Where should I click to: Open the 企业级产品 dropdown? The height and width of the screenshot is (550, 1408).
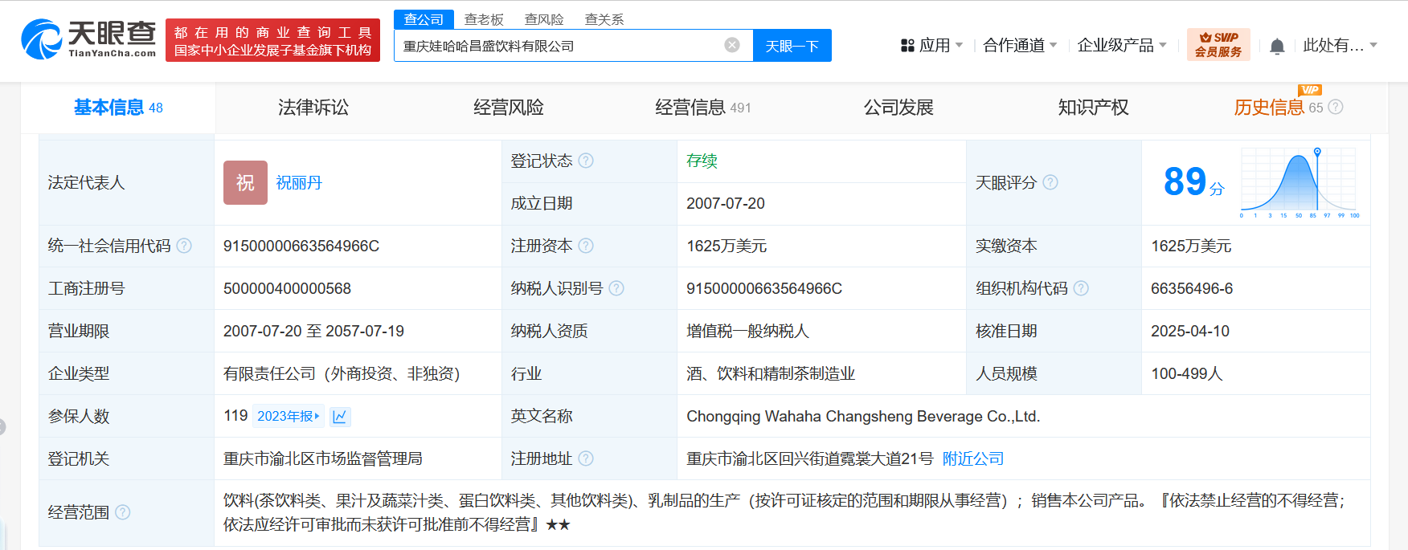(x=1121, y=46)
